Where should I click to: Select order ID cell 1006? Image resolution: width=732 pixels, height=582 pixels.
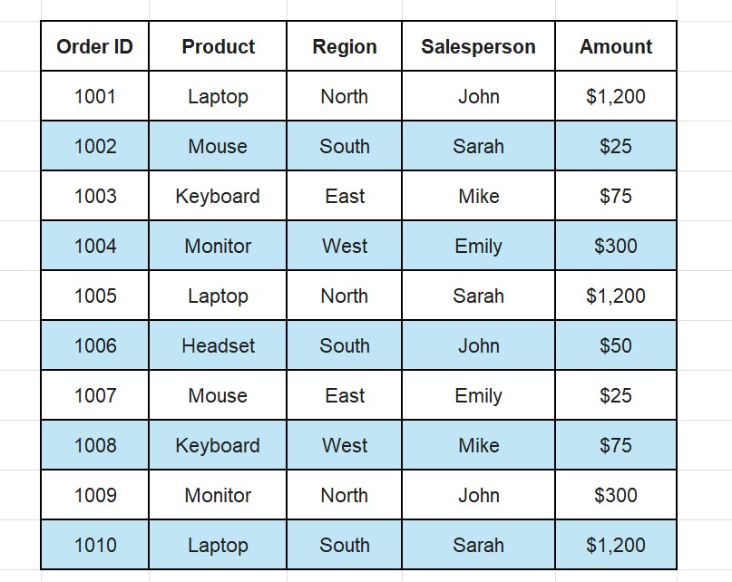click(94, 346)
